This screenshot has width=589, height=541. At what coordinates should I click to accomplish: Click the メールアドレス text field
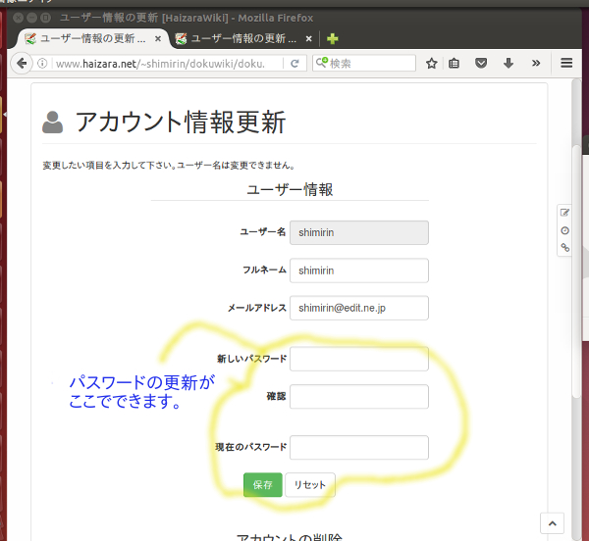[x=359, y=308]
